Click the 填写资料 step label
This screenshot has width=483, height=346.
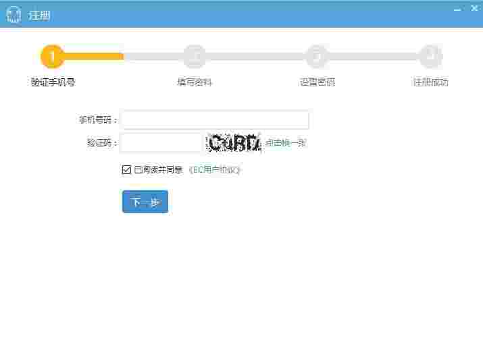coord(195,82)
